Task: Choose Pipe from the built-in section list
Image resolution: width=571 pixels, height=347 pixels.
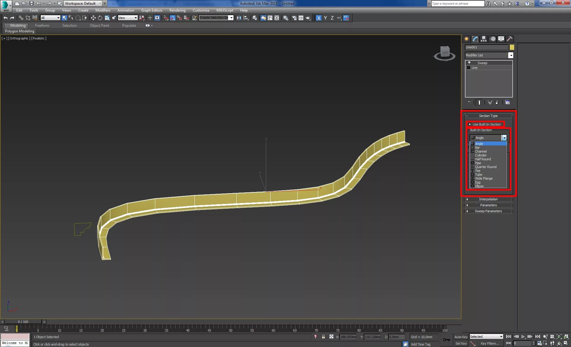Action: tap(478, 163)
